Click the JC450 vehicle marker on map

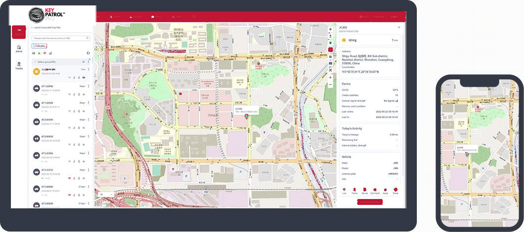pos(246,116)
